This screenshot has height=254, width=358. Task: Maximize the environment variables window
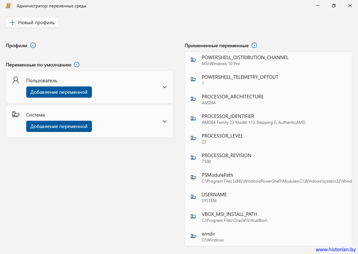(x=334, y=6)
